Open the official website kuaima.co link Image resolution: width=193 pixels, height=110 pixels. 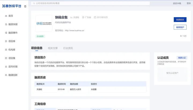(x=75, y=30)
